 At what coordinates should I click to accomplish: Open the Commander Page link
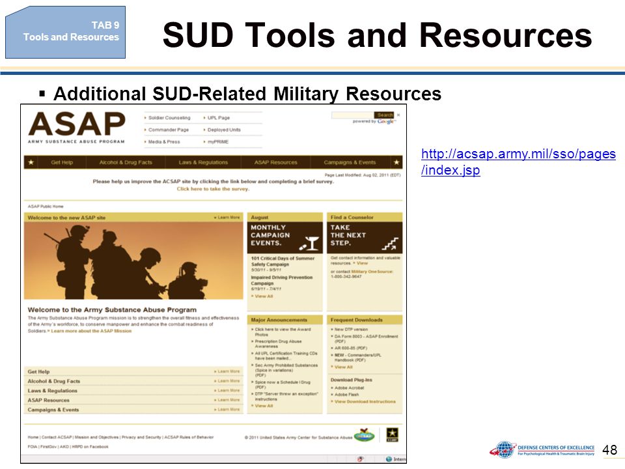point(168,130)
